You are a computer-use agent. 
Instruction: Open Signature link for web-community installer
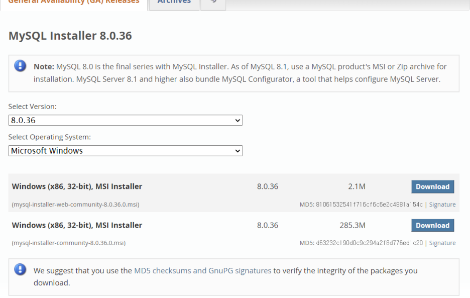click(442, 205)
